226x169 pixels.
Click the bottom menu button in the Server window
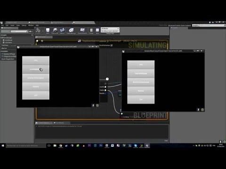(36, 95)
